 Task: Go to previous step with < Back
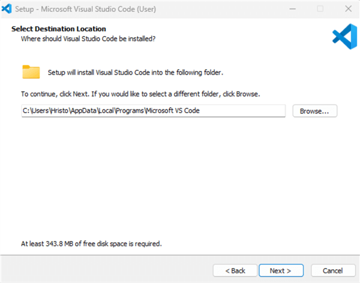(x=235, y=270)
